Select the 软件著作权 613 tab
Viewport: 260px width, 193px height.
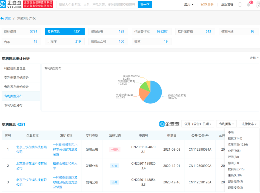click(195, 31)
